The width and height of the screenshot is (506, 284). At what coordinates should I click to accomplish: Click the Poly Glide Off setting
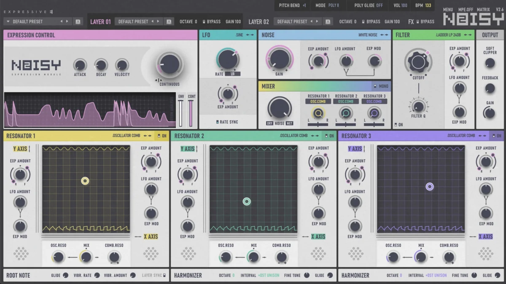[x=369, y=5]
